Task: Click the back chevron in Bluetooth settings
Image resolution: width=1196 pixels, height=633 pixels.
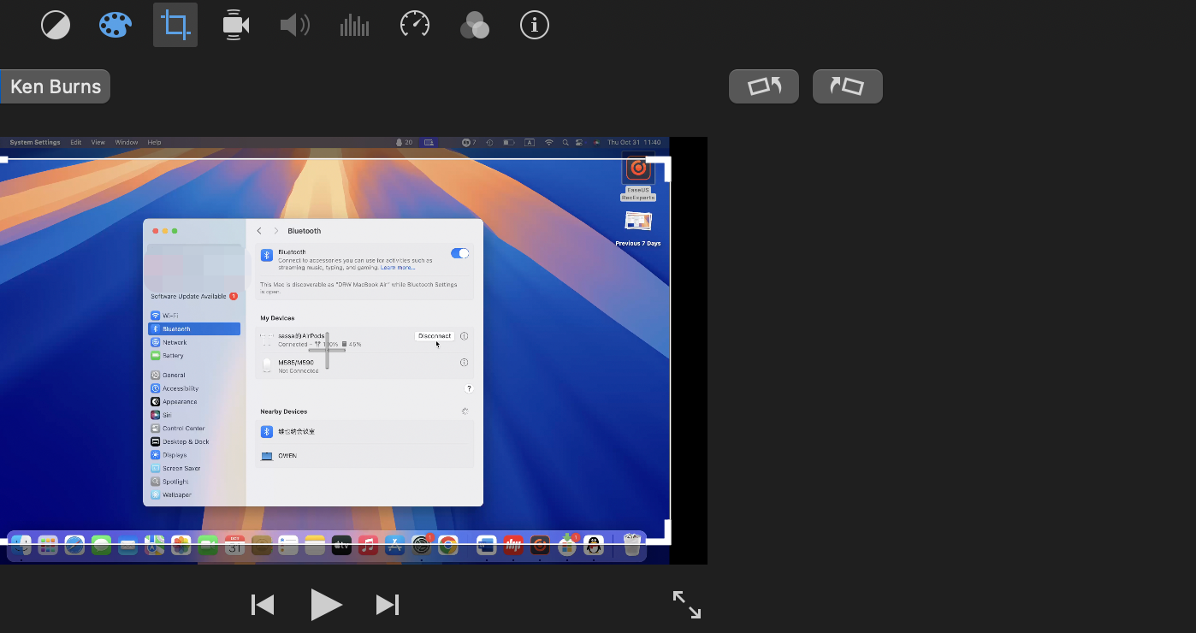Action: point(258,231)
